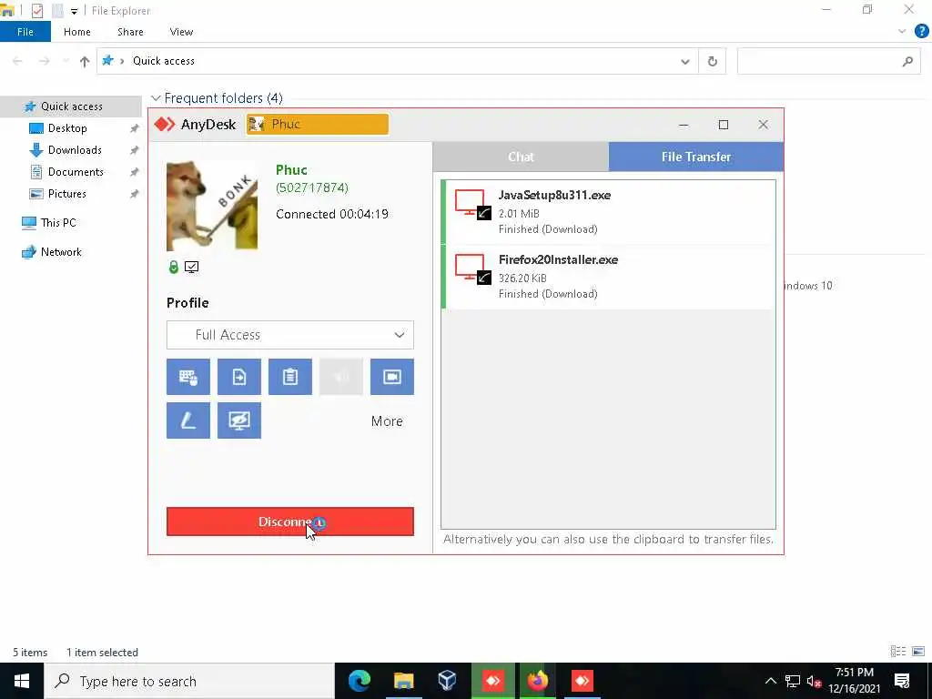Open Firefox from taskbar
932x699 pixels.
[537, 681]
